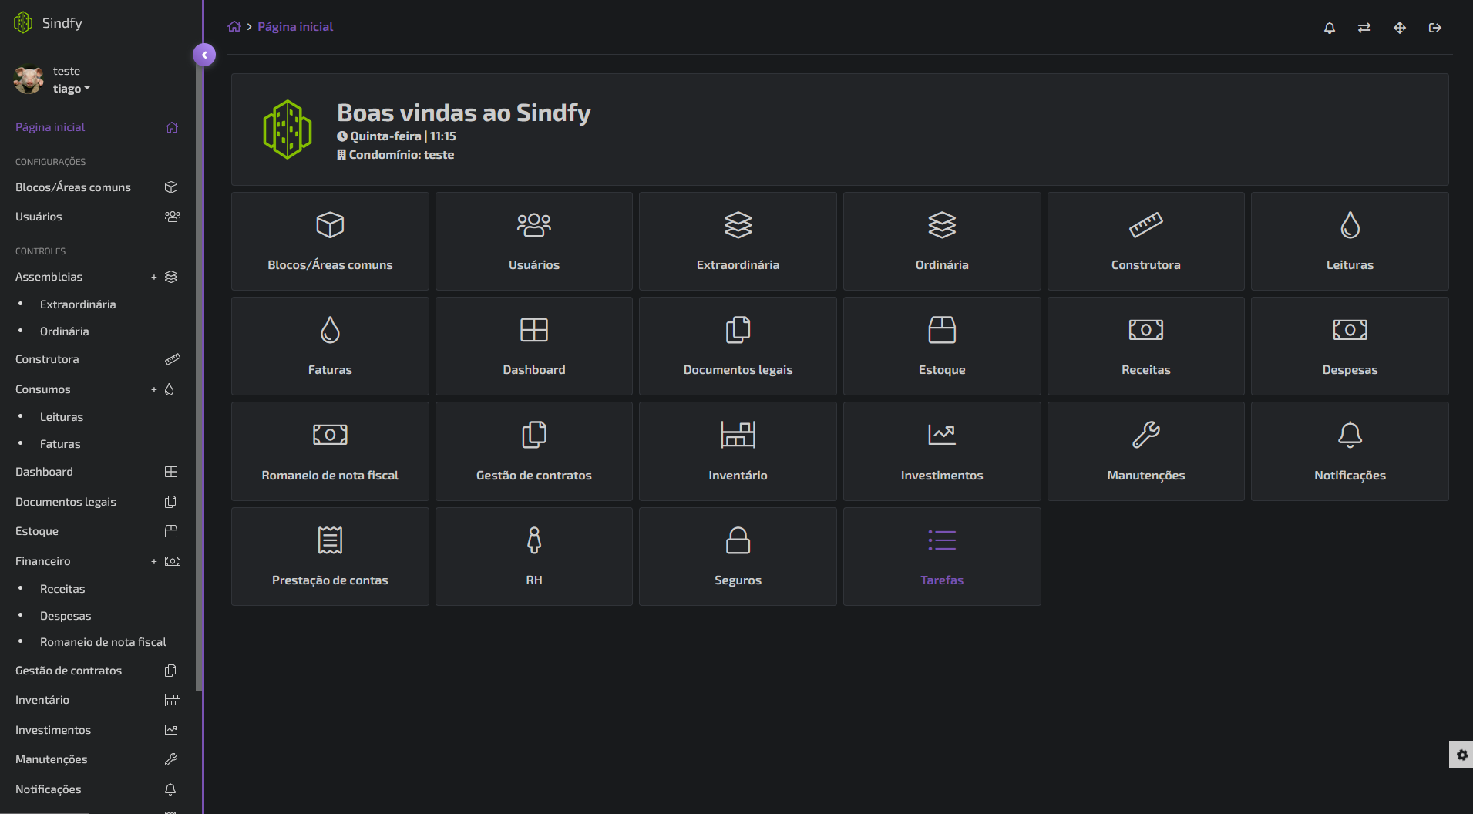Open the Tarefas list tile

[941, 557]
